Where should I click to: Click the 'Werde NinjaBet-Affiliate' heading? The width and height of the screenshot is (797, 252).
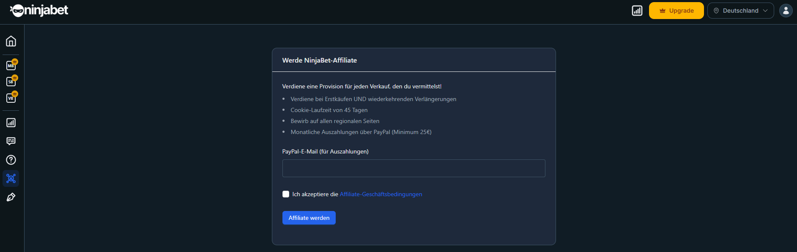[320, 60]
